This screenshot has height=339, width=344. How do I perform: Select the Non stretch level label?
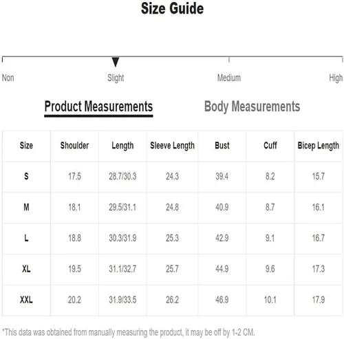coord(8,78)
